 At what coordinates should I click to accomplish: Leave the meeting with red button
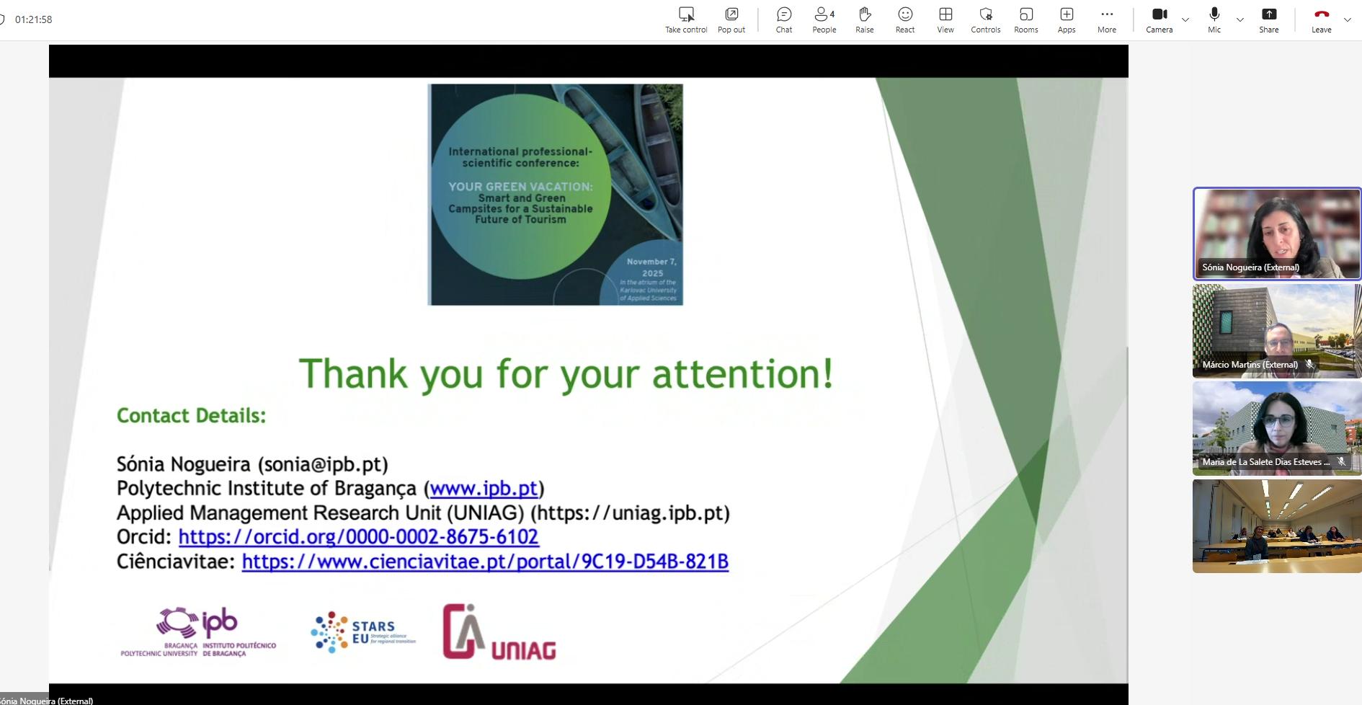point(1321,15)
